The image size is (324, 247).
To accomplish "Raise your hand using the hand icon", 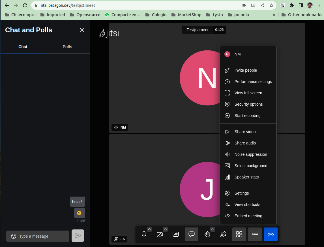I will tap(207, 234).
